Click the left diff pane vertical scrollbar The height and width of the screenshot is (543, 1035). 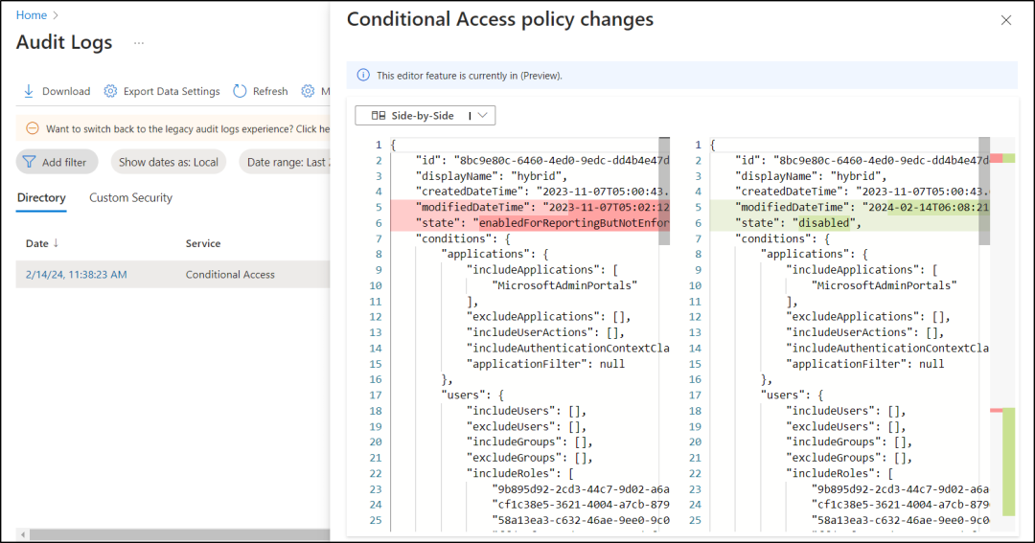664,192
